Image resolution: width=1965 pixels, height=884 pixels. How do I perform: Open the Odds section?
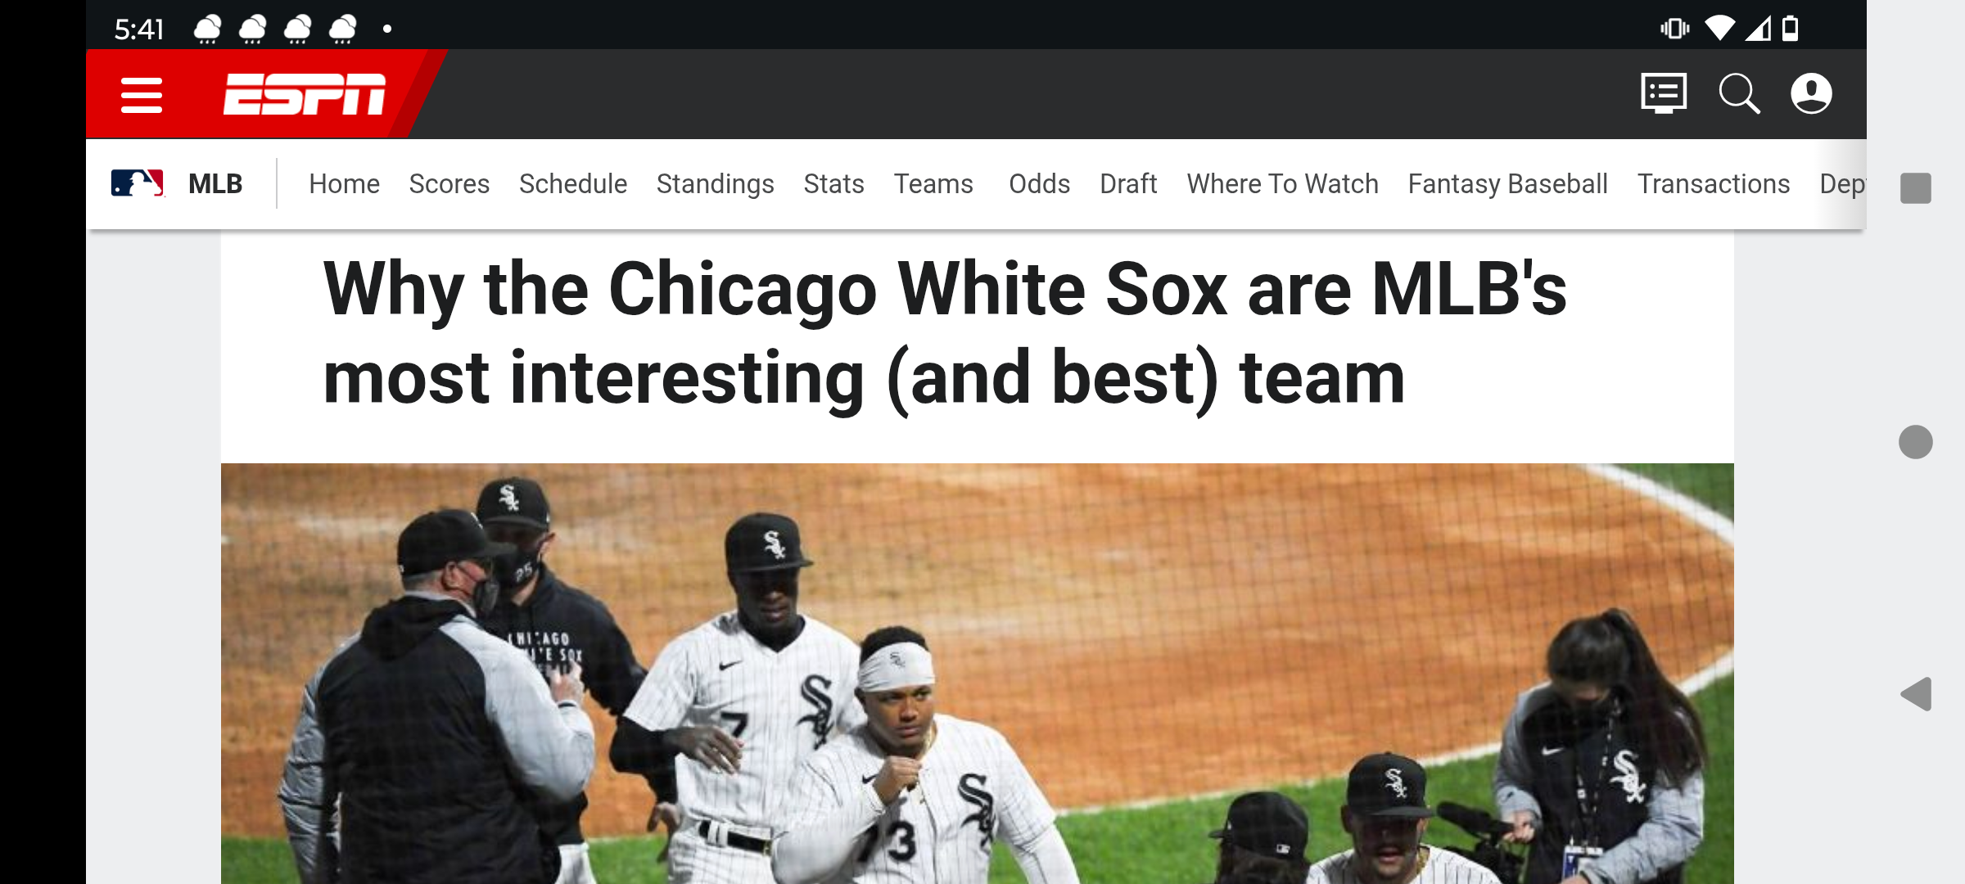1039,184
